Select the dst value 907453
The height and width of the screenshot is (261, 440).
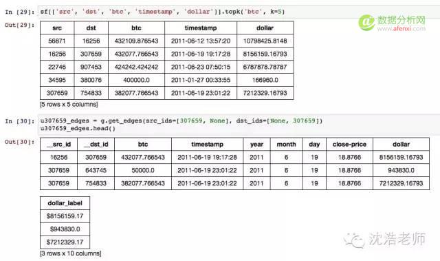[91, 67]
